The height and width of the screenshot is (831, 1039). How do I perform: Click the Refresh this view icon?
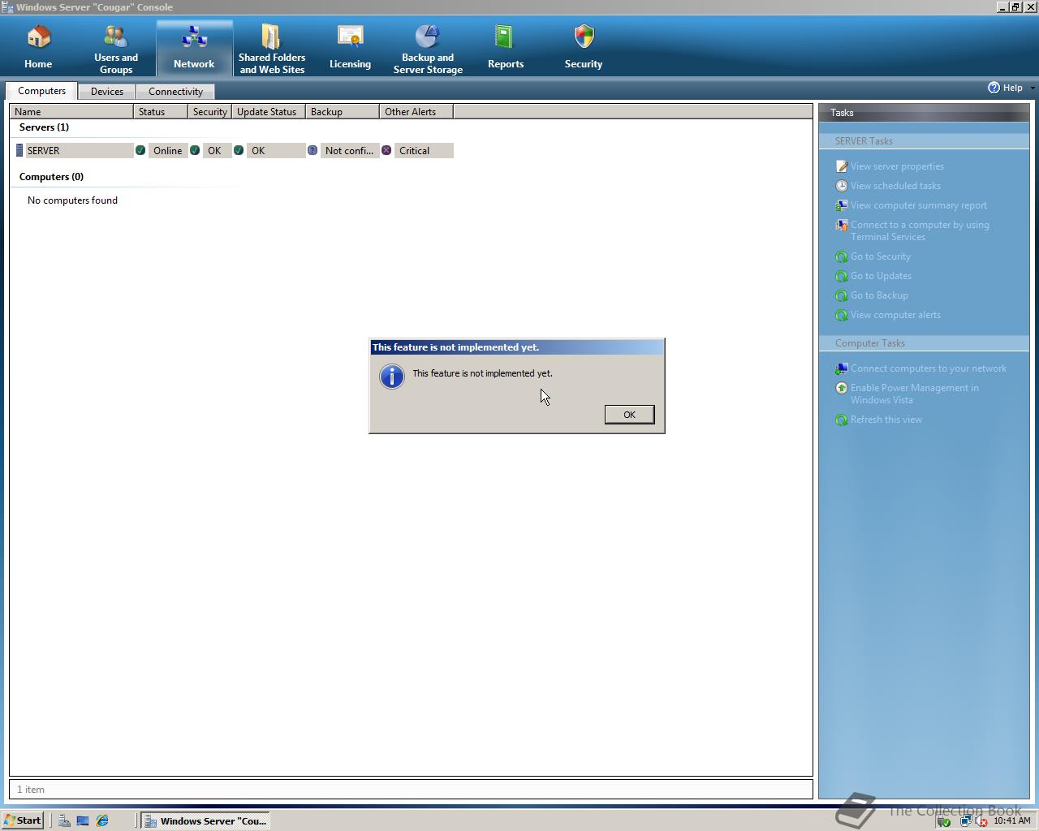tap(842, 420)
